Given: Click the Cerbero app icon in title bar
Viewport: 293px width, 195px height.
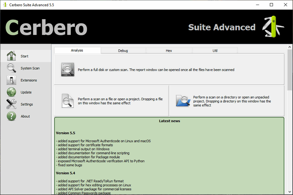Looking at the screenshot, I should tap(5, 5).
